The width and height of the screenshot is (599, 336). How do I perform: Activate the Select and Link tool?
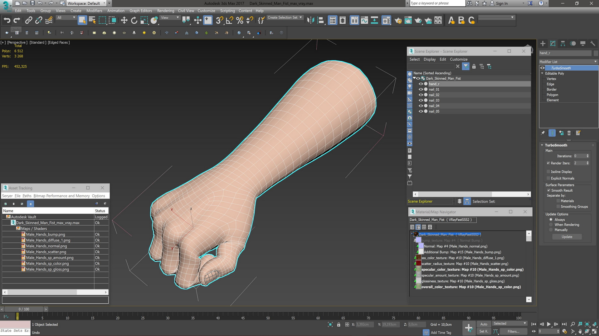click(28, 20)
